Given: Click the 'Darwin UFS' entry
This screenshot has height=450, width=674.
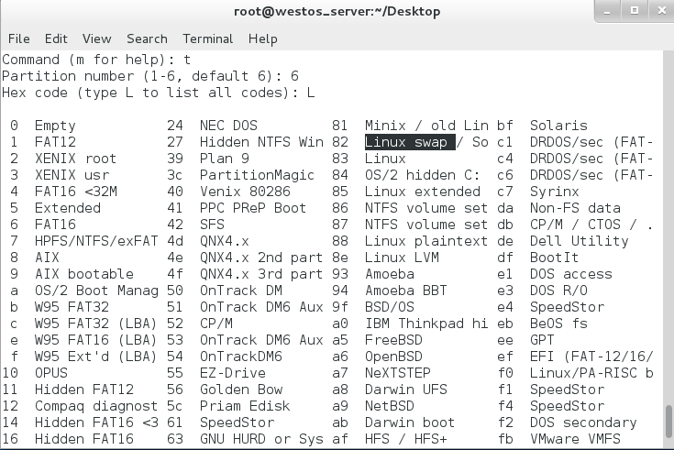Looking at the screenshot, I should [x=405, y=390].
